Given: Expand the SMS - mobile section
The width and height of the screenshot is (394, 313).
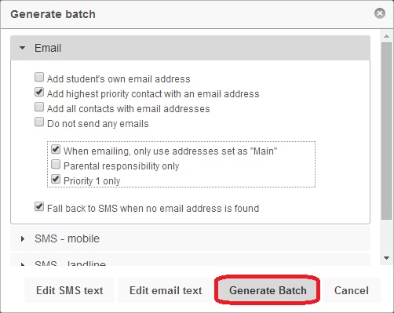Looking at the screenshot, I should [23, 238].
